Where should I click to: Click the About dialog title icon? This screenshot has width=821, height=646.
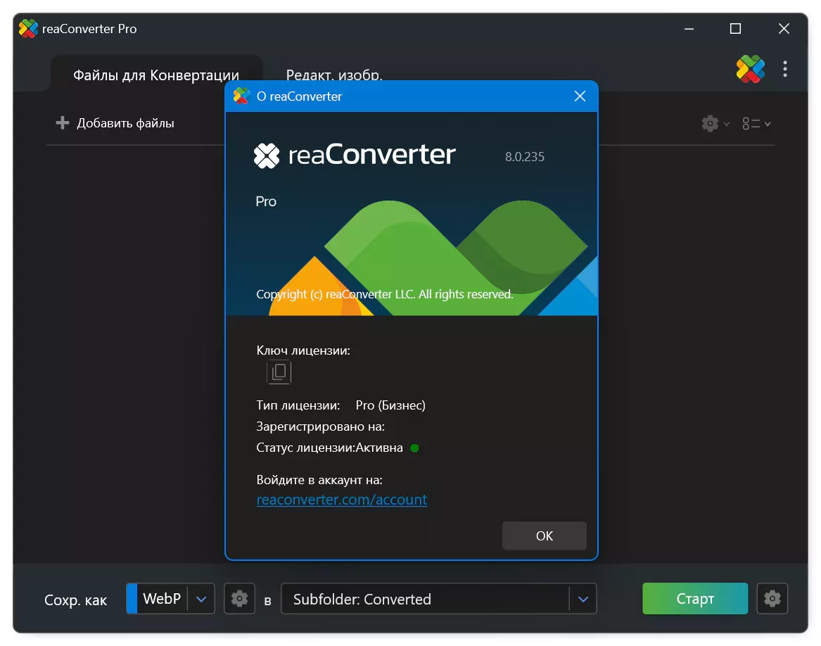tap(241, 96)
